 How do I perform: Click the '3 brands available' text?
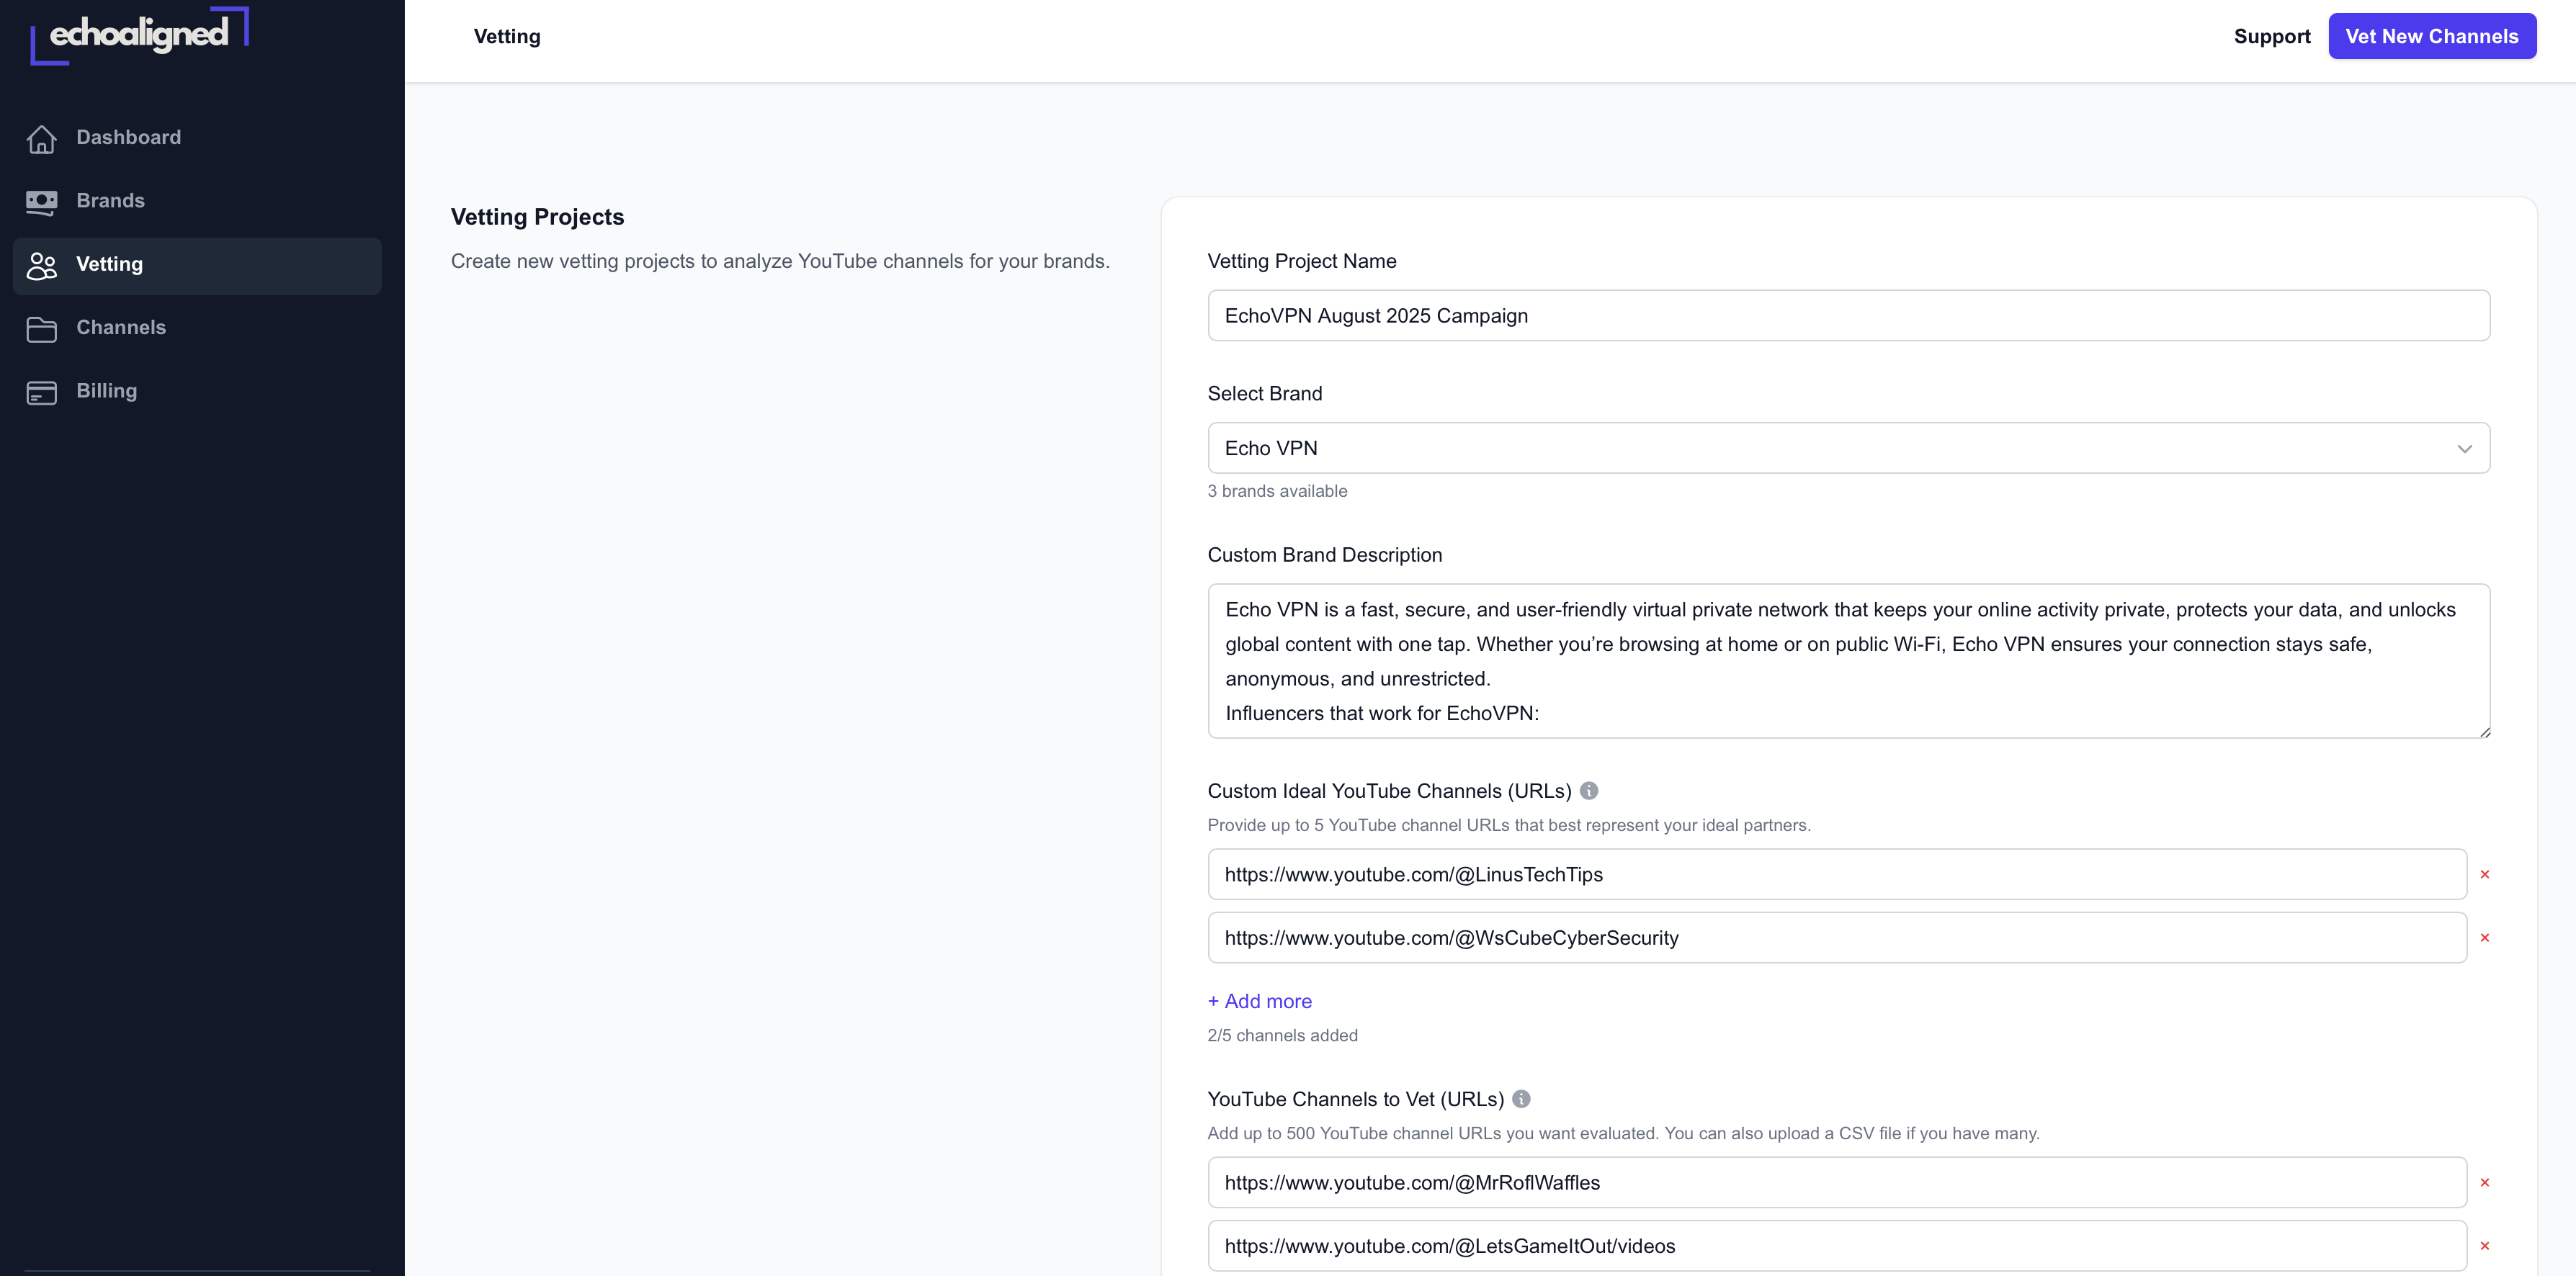coord(1277,491)
